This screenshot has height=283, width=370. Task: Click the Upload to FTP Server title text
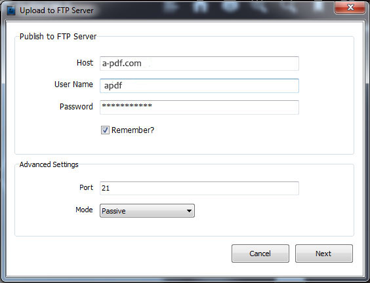56,10
